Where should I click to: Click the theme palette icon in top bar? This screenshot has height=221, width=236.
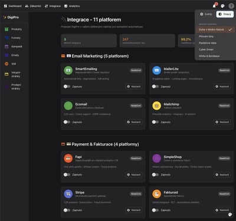coord(222,6)
